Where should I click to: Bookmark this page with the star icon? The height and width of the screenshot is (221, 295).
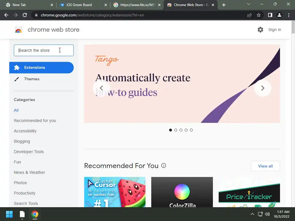pos(259,15)
